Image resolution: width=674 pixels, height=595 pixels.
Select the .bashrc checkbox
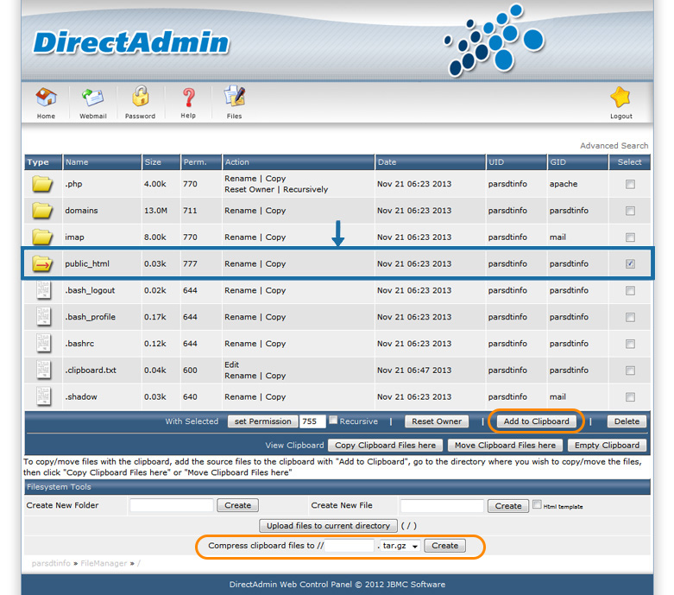click(630, 345)
